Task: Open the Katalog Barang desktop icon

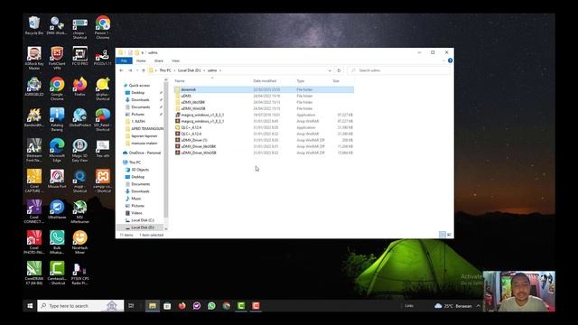Action: (x=57, y=119)
